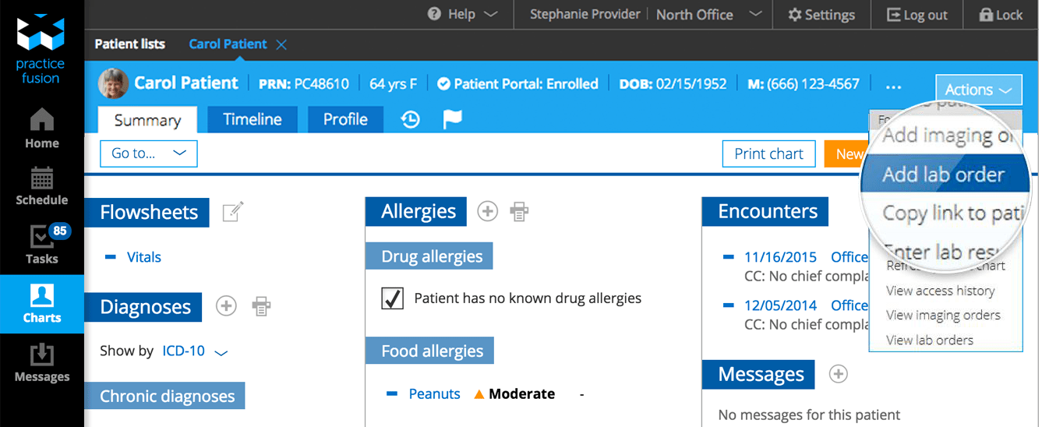Edit Flowsheets with the pencil icon
The width and height of the screenshot is (1042, 427).
(233, 211)
